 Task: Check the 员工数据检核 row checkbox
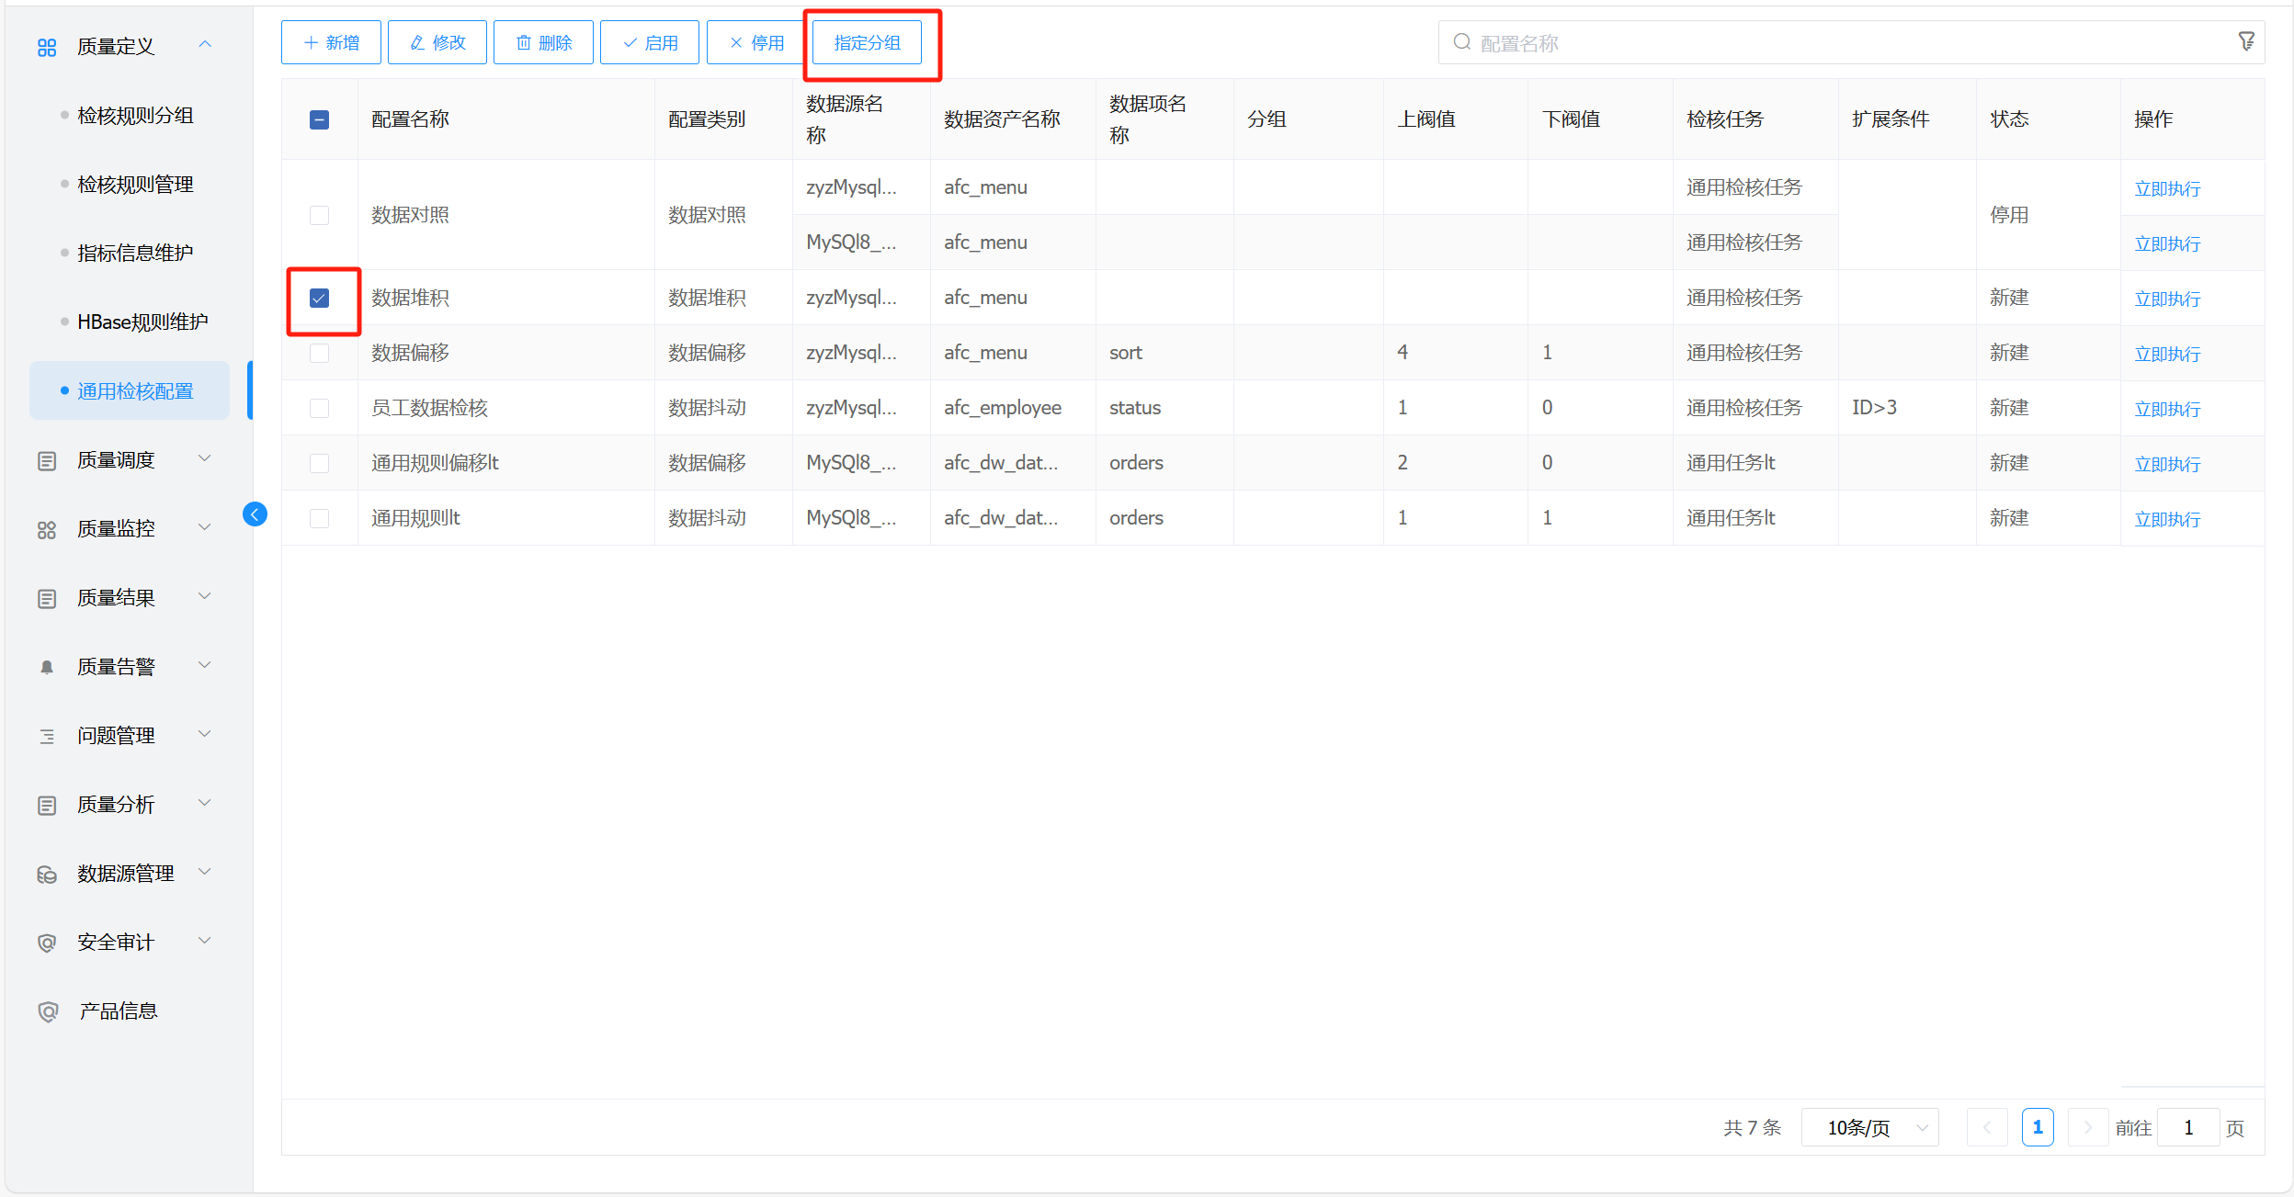coord(319,408)
